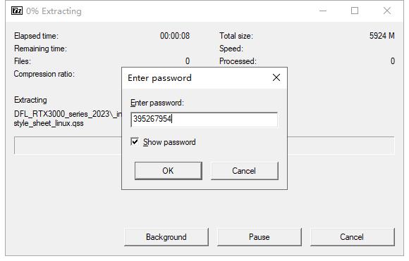The height and width of the screenshot is (261, 409).
Task: Click the 7z icon in the title bar
Action: (17, 11)
